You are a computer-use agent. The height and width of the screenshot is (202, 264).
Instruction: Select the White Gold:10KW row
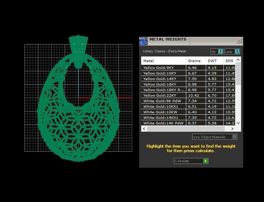188,112
